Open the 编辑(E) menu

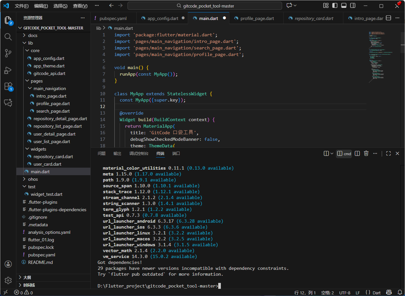pyautogui.click(x=41, y=6)
